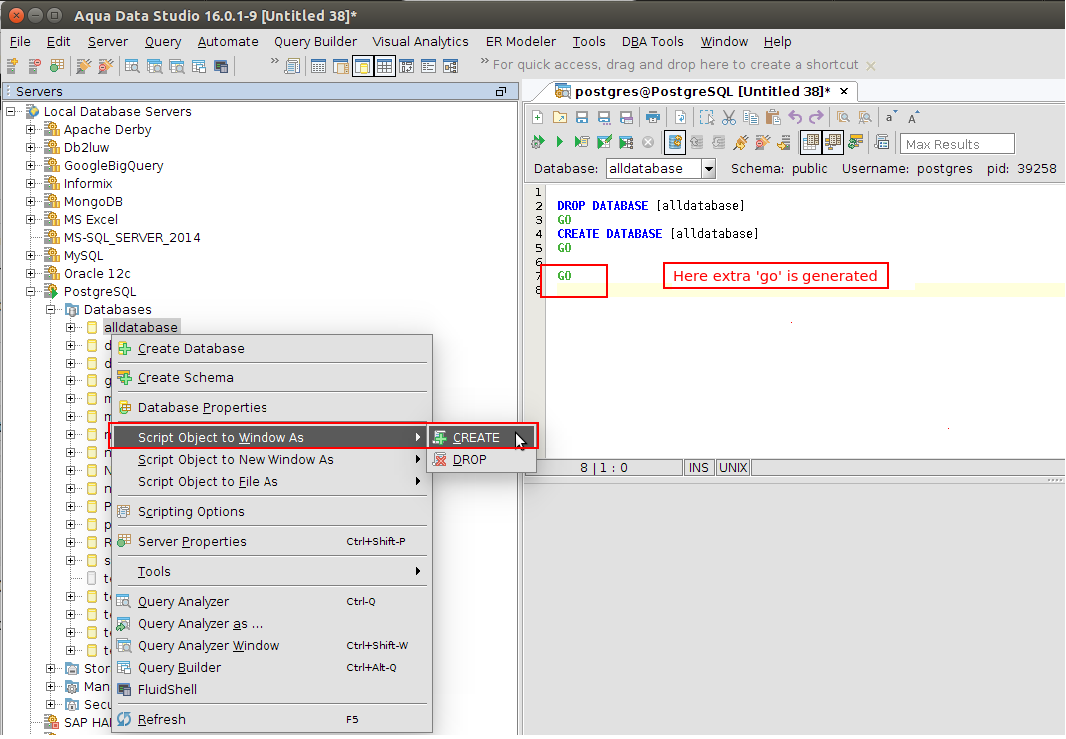Open the Database combo box dropdown arrow
This screenshot has width=1066, height=739.
(x=708, y=168)
